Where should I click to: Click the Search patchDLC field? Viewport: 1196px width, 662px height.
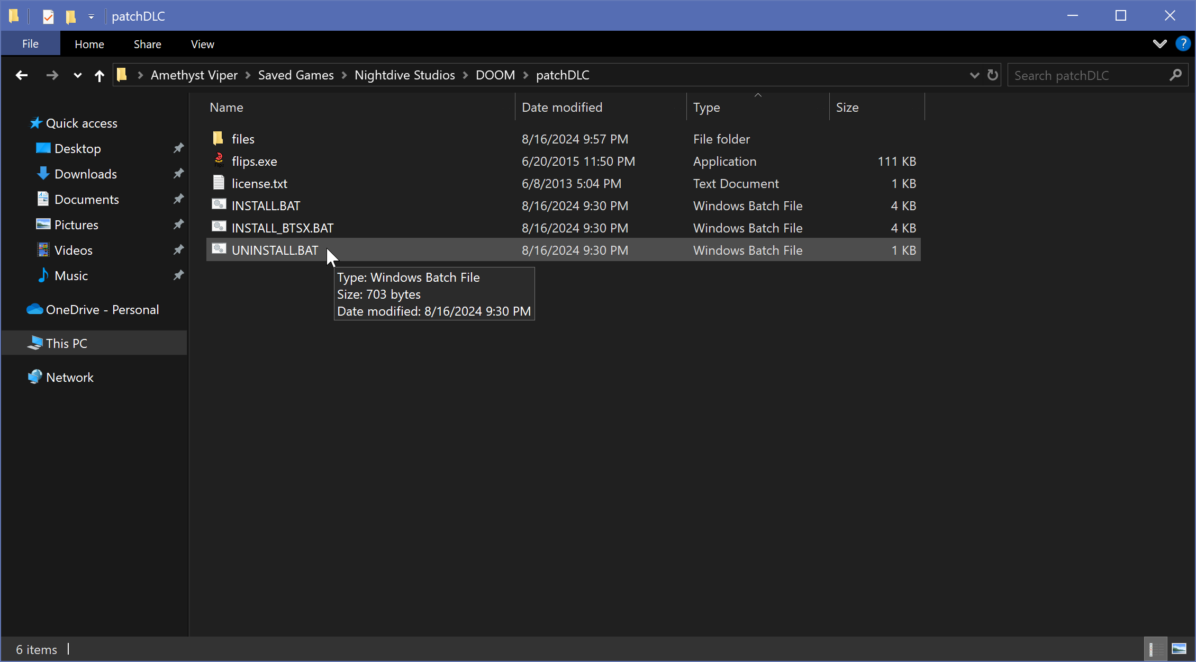pos(1088,75)
